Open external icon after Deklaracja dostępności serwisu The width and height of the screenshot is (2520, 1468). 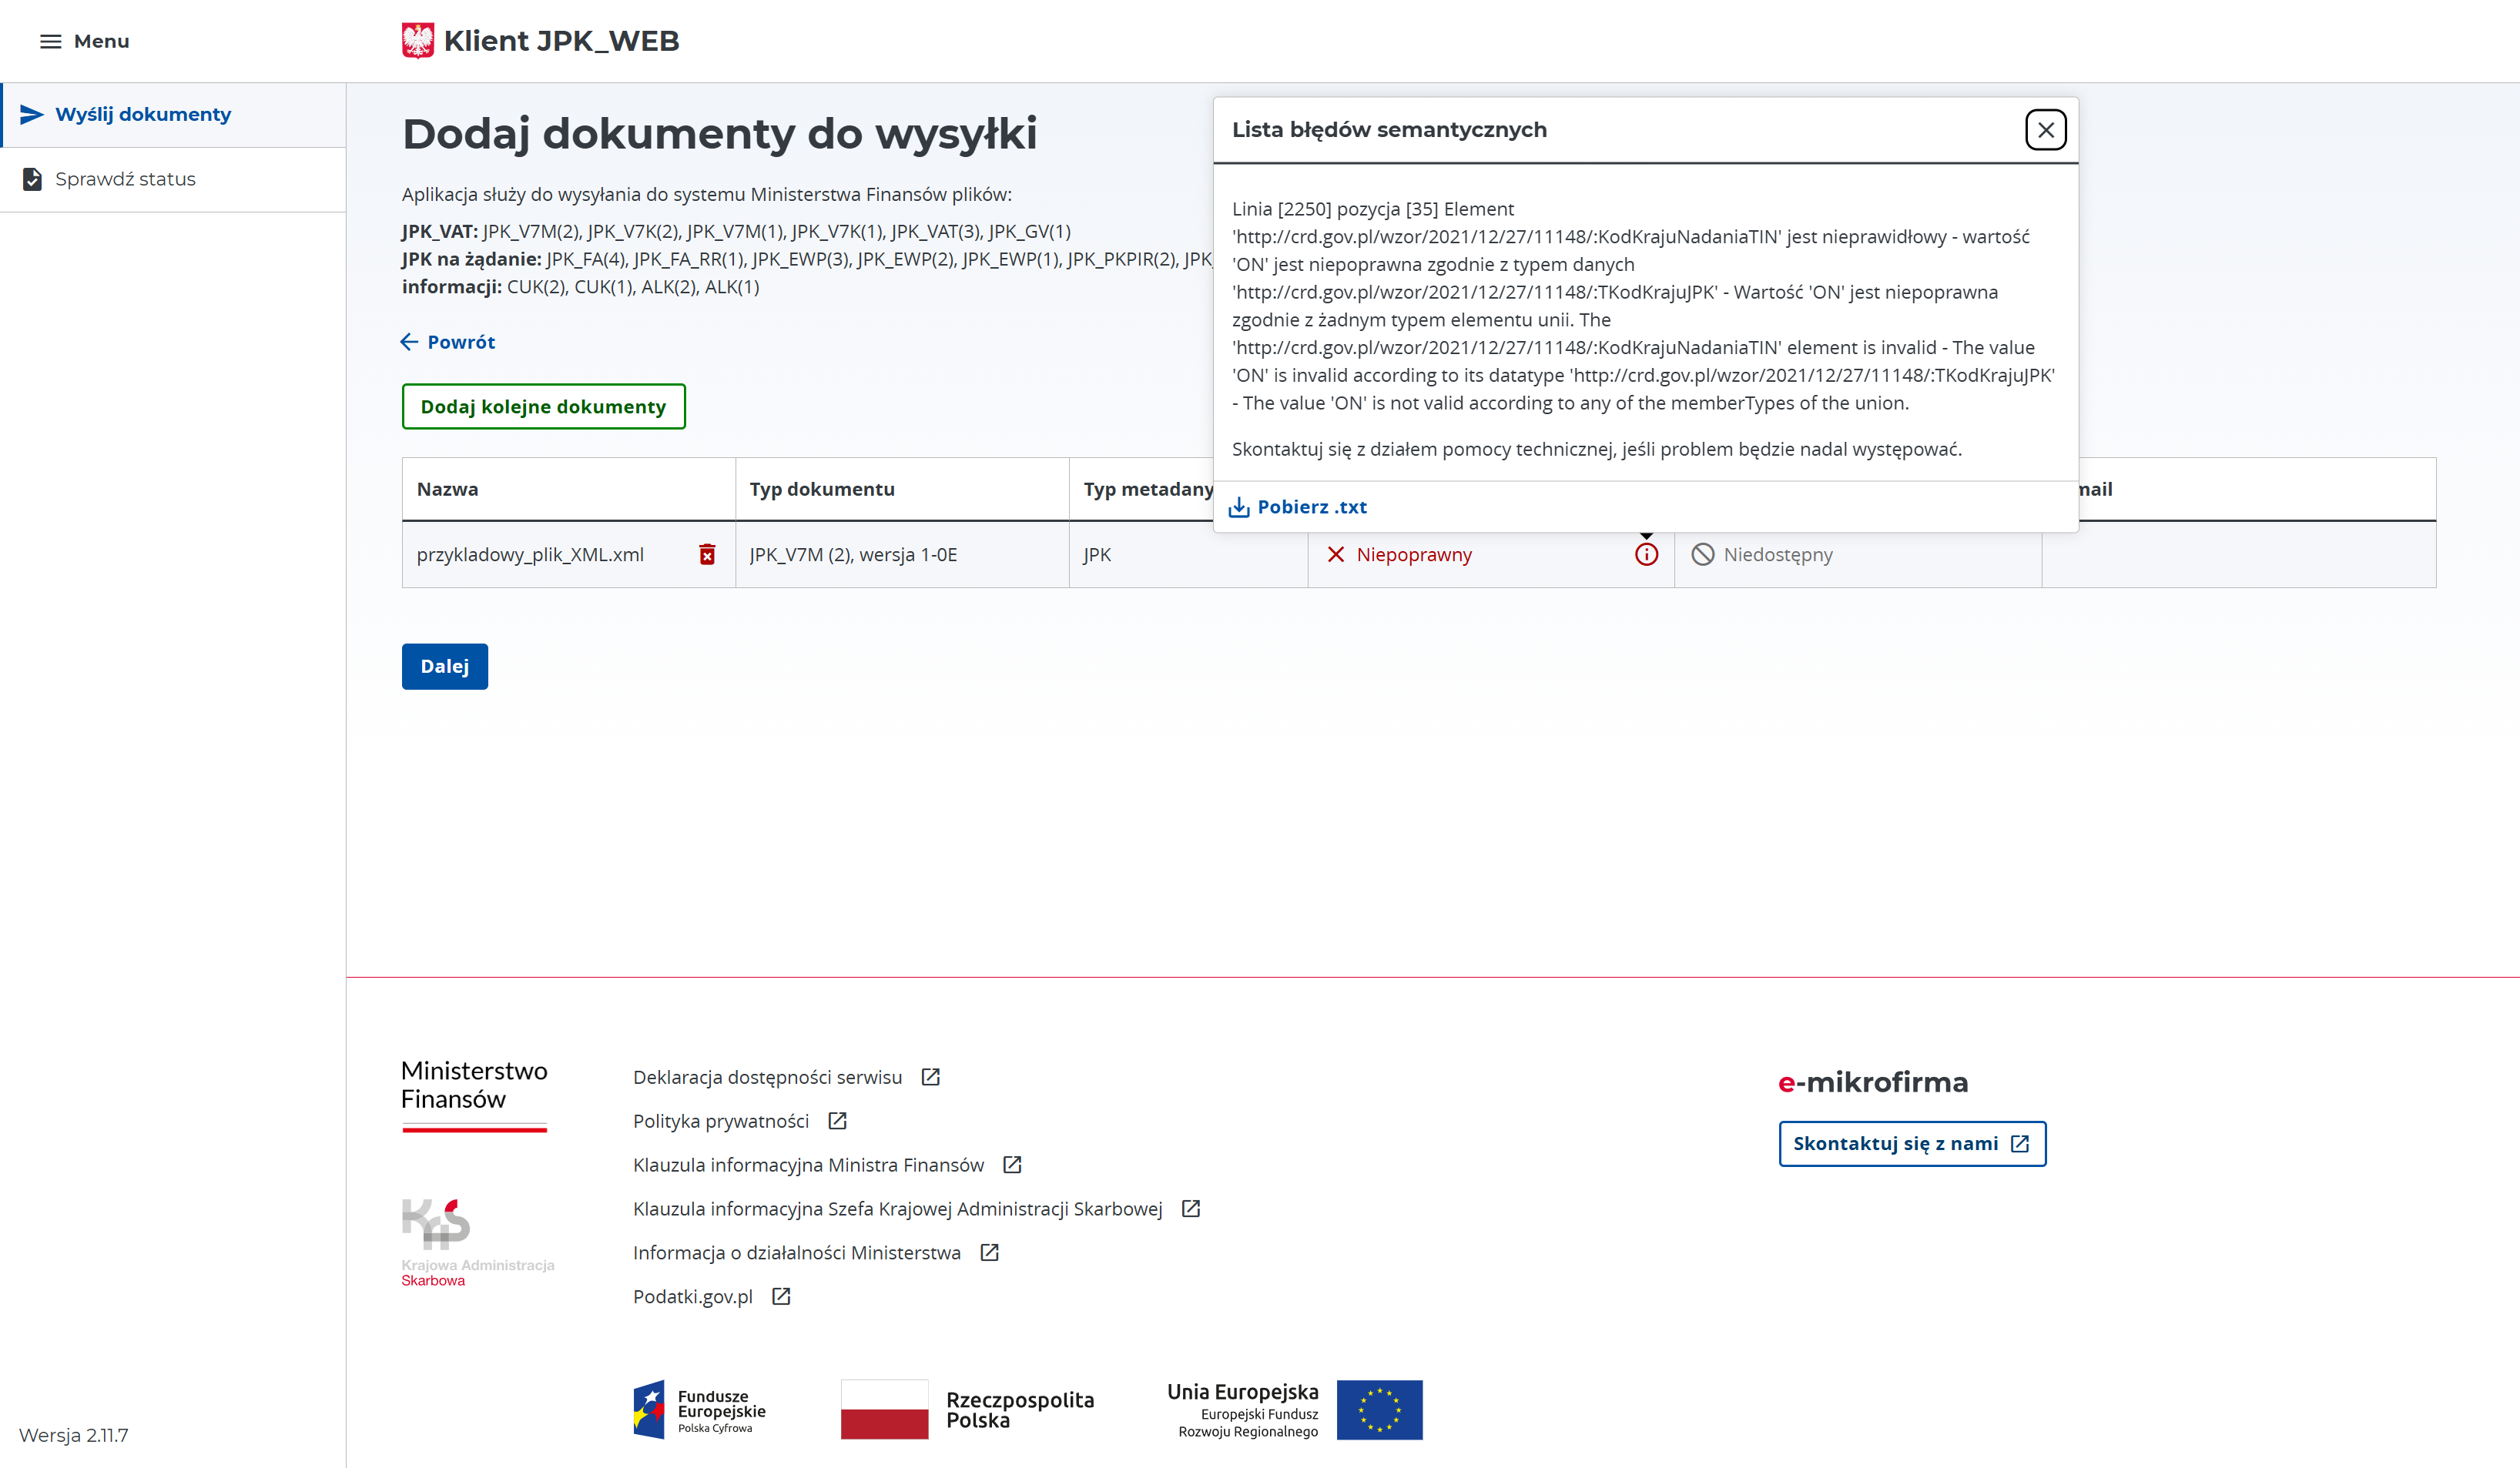(930, 1076)
